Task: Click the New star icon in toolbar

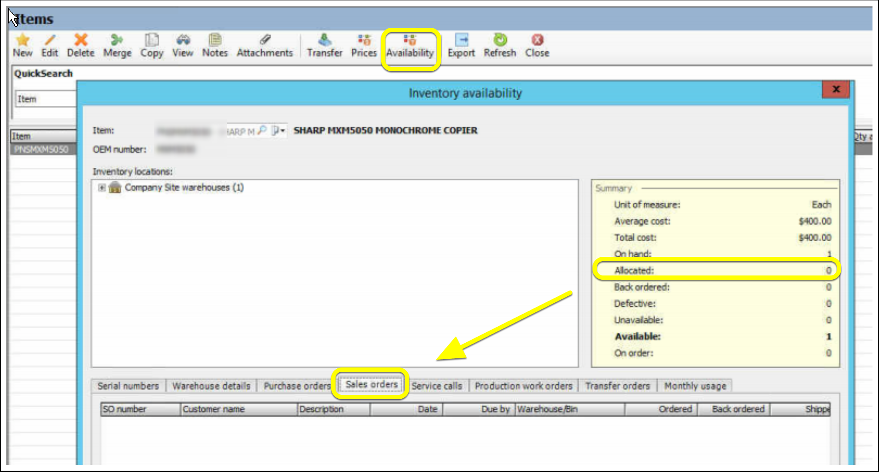Action: (22, 40)
